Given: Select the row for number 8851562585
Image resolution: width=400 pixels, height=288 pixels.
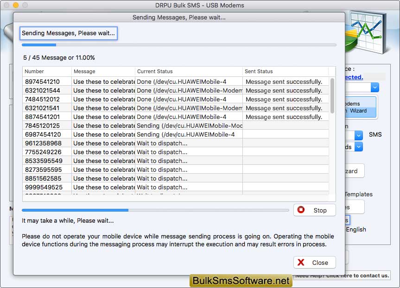Looking at the screenshot, I should click(x=176, y=178).
